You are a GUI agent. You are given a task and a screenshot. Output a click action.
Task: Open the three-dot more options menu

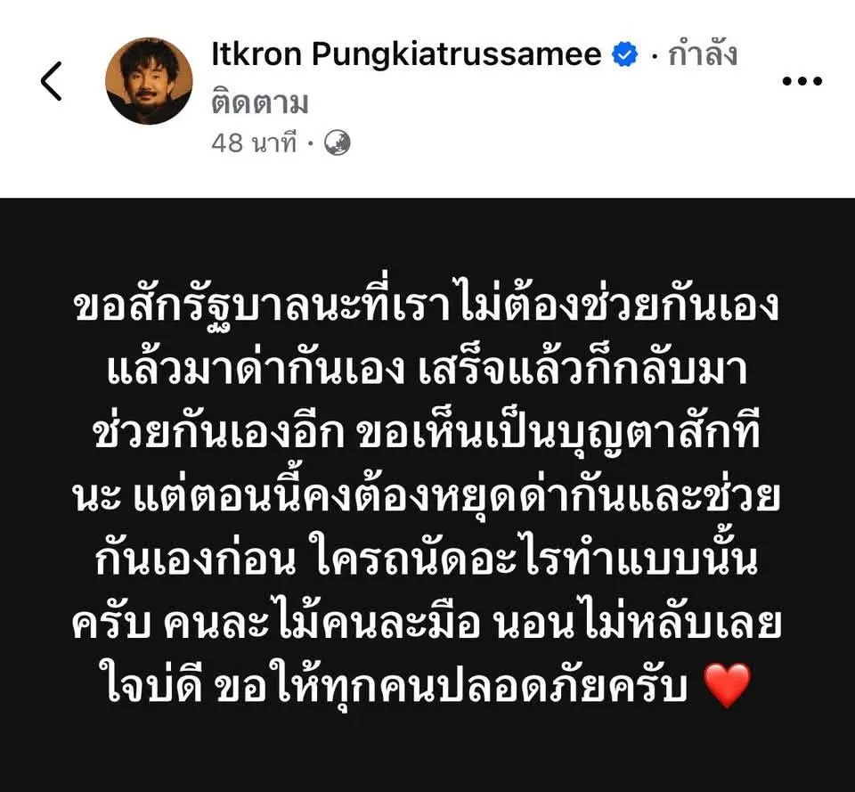(x=802, y=82)
